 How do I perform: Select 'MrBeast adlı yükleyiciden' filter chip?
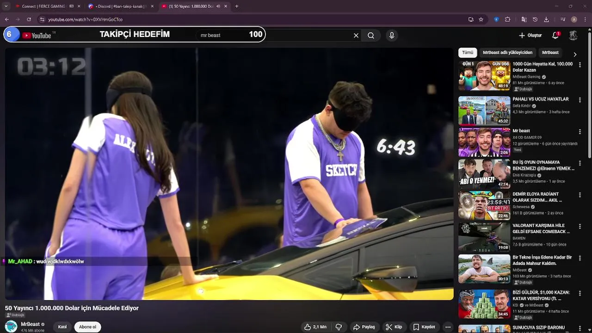[x=507, y=53]
